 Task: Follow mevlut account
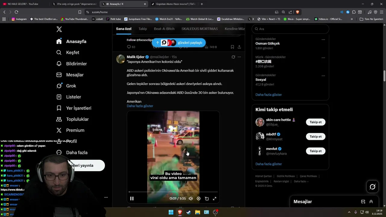pyautogui.click(x=316, y=151)
